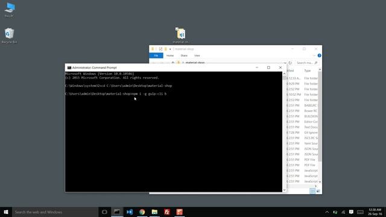Image resolution: width=386 pixels, height=217 pixels.
Task: Click the Command Prompt scrollbar up arrow
Action: (284, 74)
